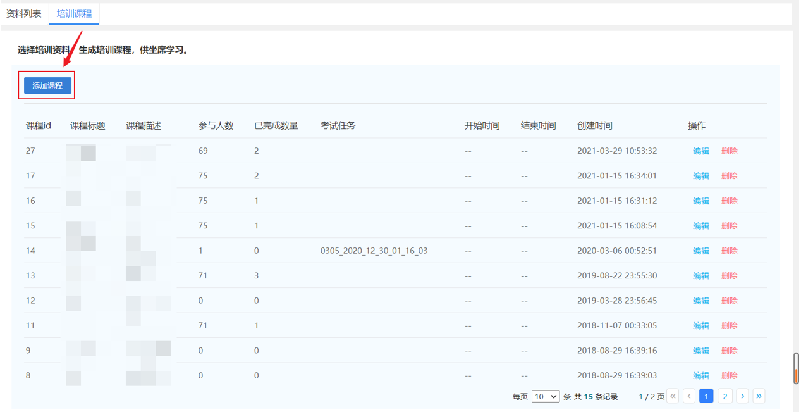Screen dimensions: 801x412
Task: Edit course with id 27
Action: (700, 151)
